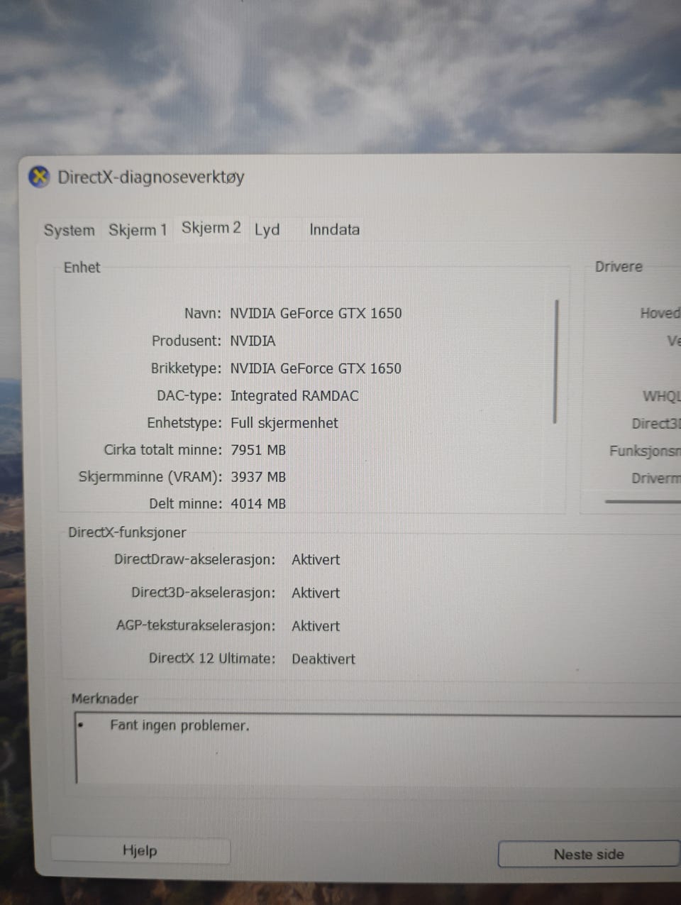Click inside the Merknader text box

(x=377, y=749)
